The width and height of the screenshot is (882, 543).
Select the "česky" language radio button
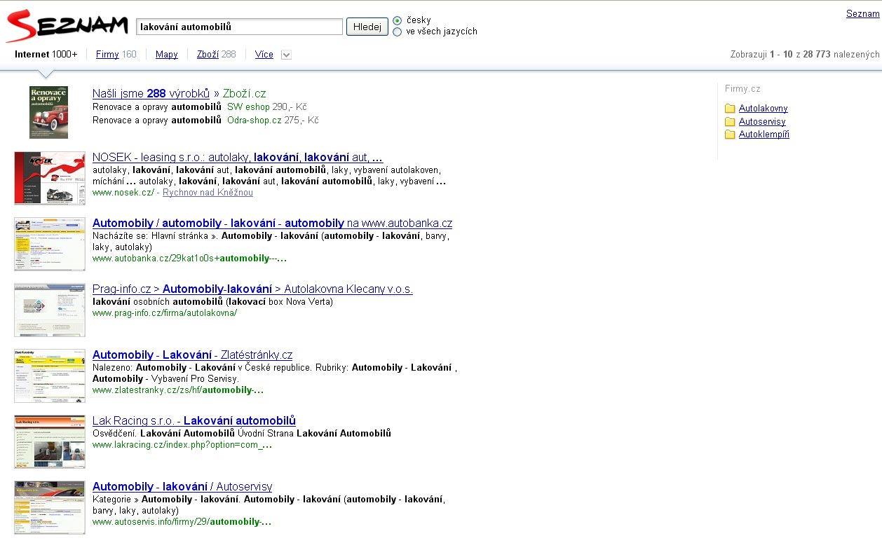(x=398, y=20)
